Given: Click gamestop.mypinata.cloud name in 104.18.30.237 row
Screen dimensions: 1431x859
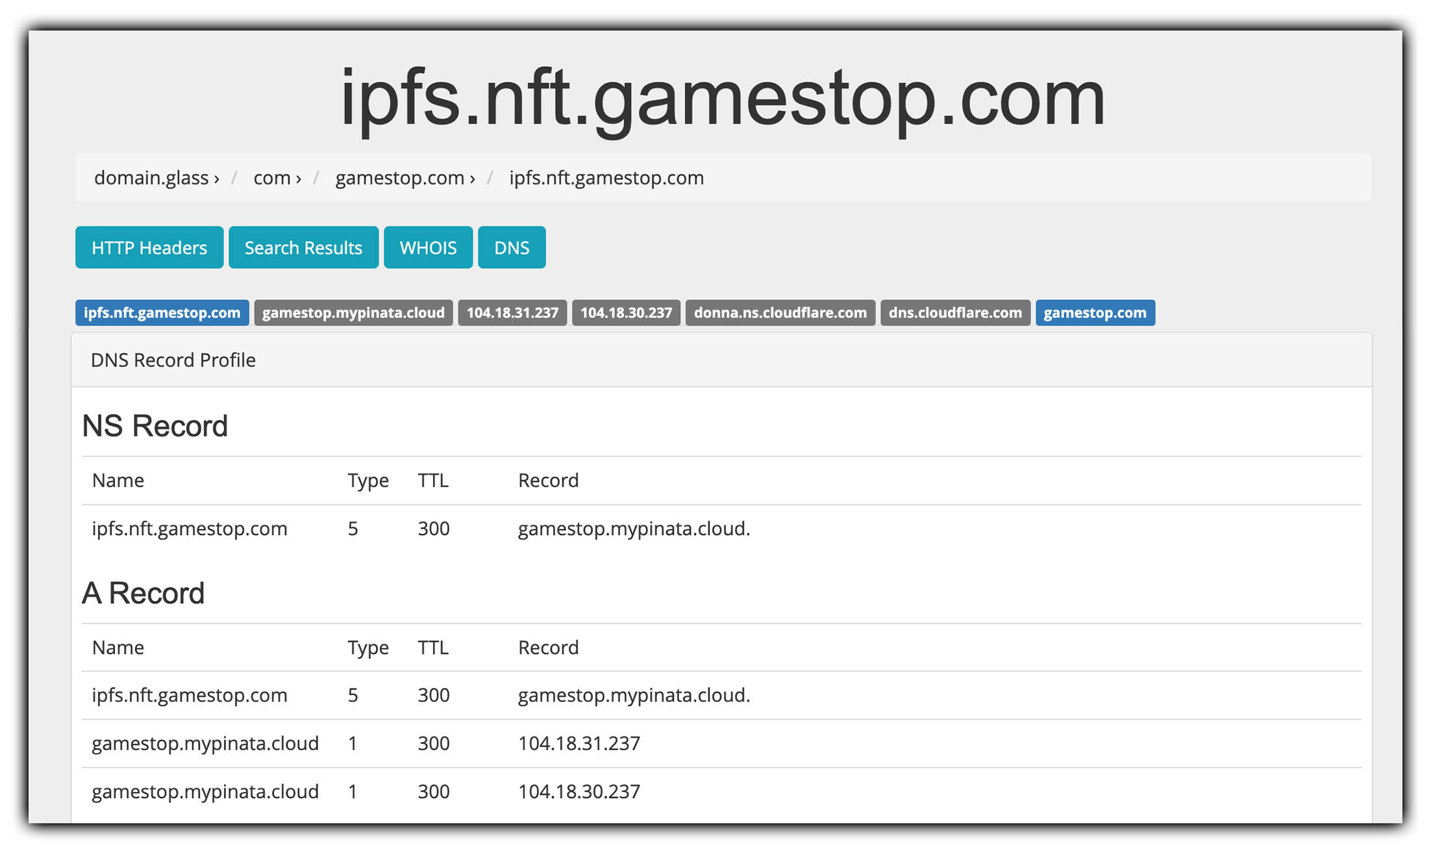Looking at the screenshot, I should [205, 791].
